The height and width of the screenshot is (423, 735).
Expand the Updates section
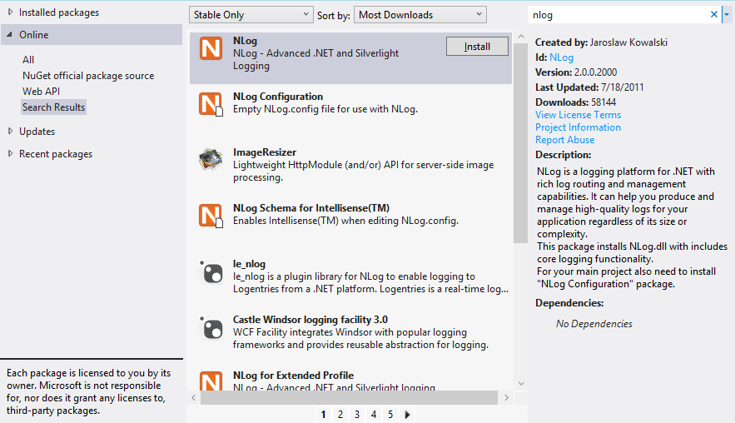coord(10,132)
